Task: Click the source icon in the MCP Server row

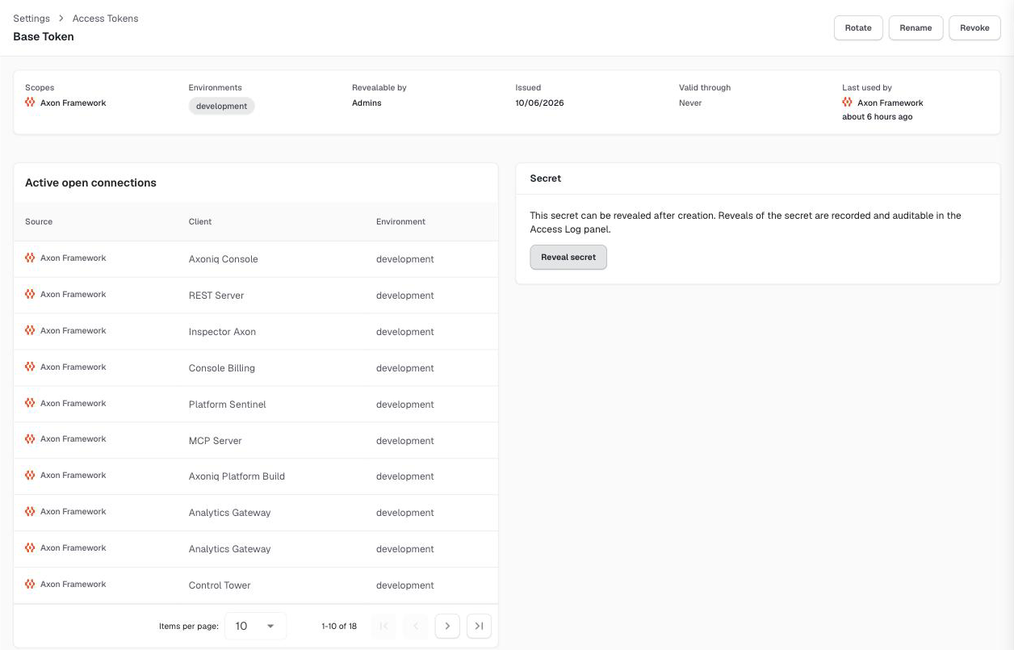Action: 30,439
